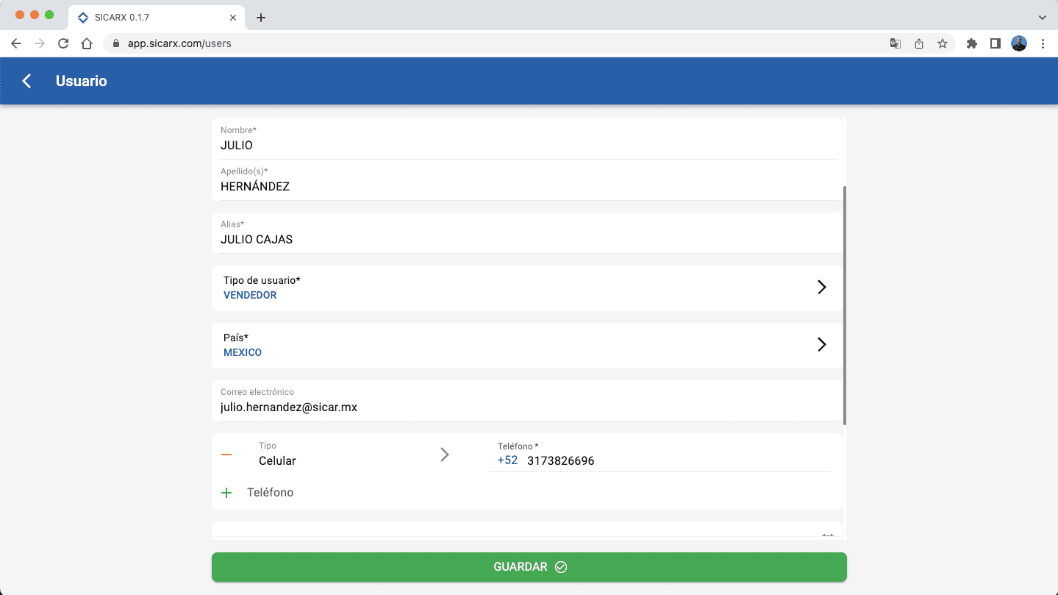1058x595 pixels.
Task: Click the form's vertical scrollbar
Action: pyautogui.click(x=844, y=305)
